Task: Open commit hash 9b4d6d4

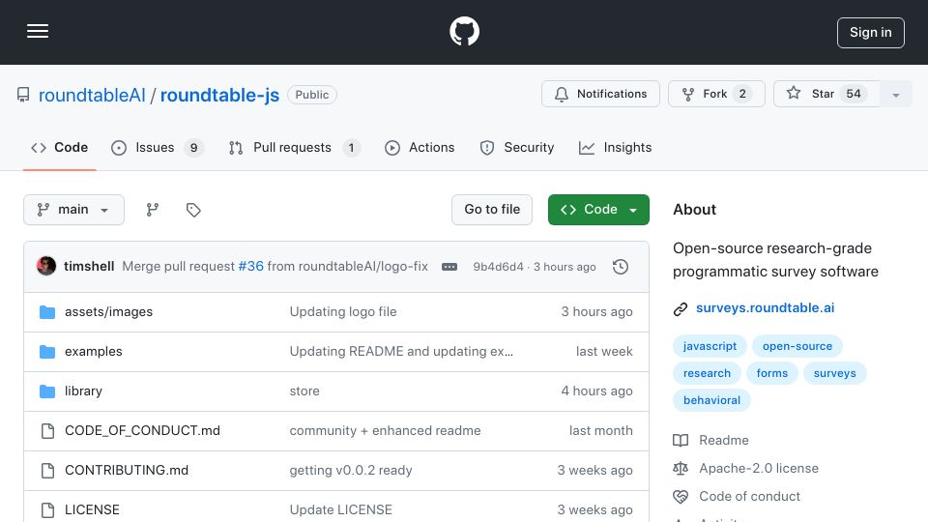Action: pyautogui.click(x=498, y=267)
